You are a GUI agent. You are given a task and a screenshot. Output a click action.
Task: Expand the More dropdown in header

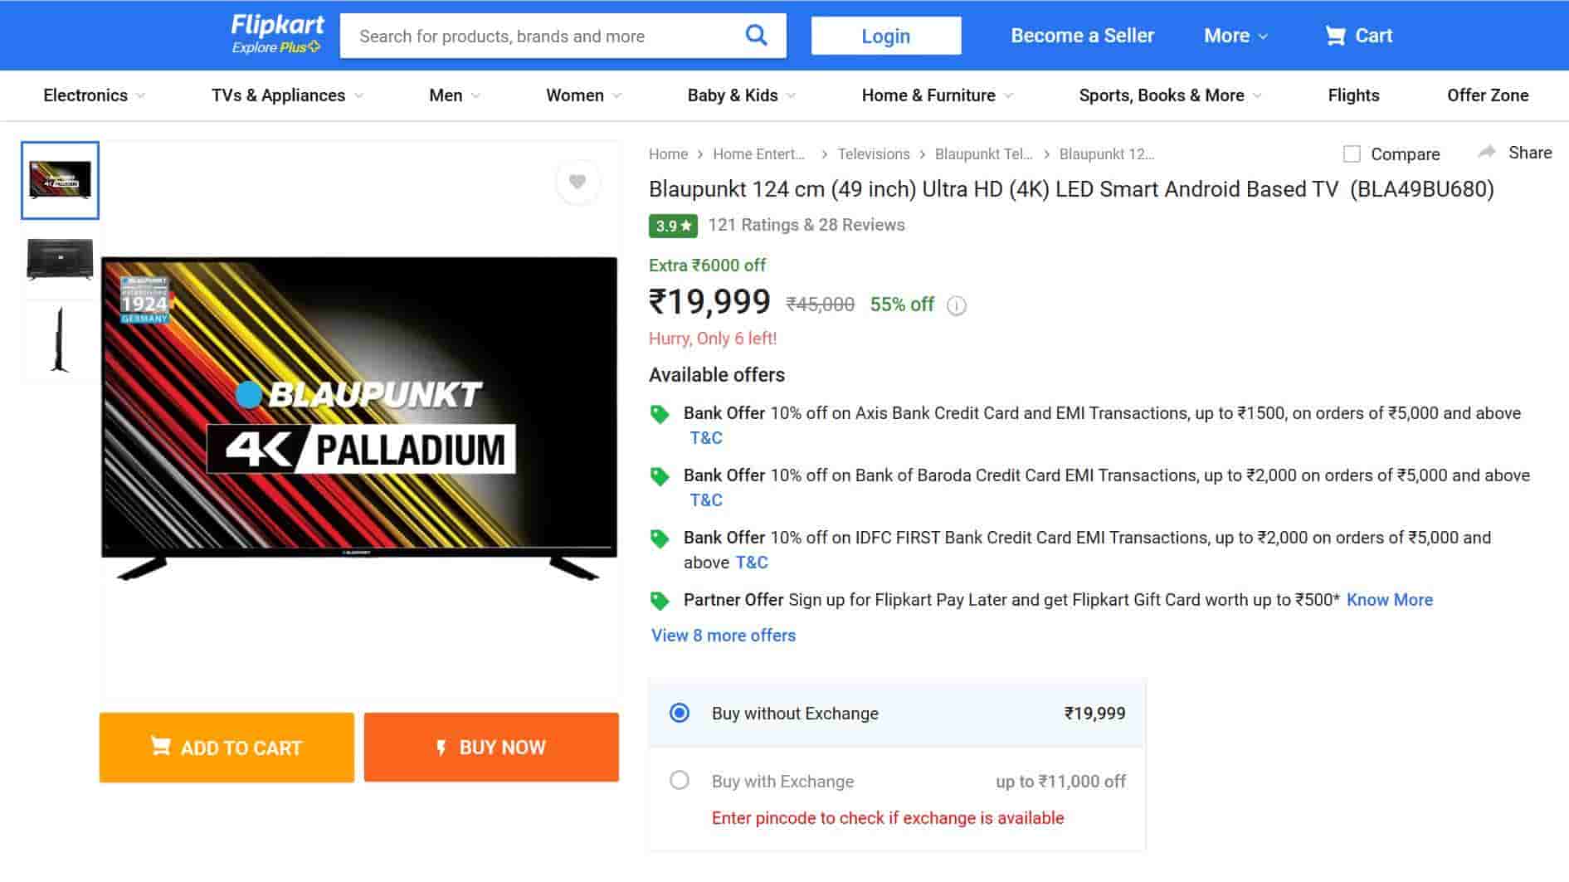[1235, 36]
